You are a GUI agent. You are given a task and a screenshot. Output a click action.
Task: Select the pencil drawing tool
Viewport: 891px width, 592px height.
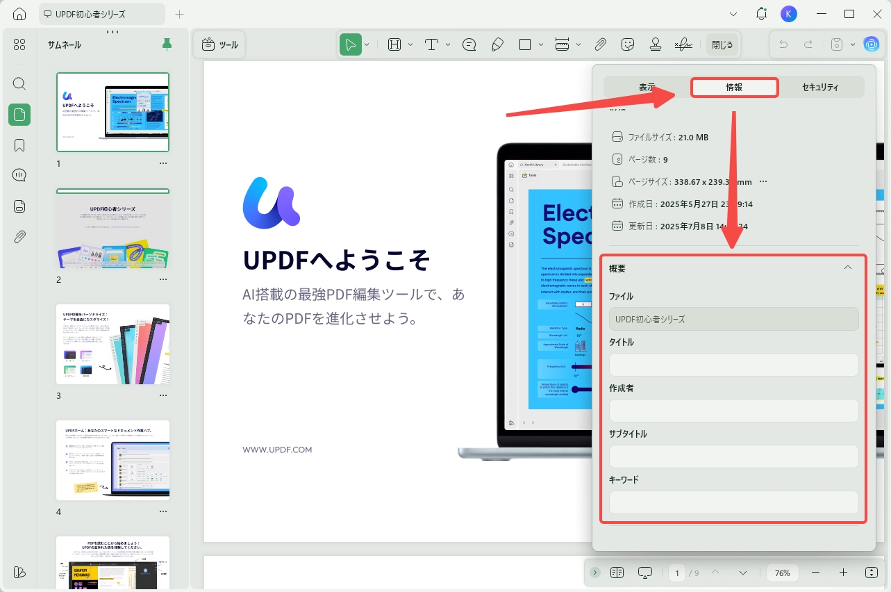(x=497, y=44)
